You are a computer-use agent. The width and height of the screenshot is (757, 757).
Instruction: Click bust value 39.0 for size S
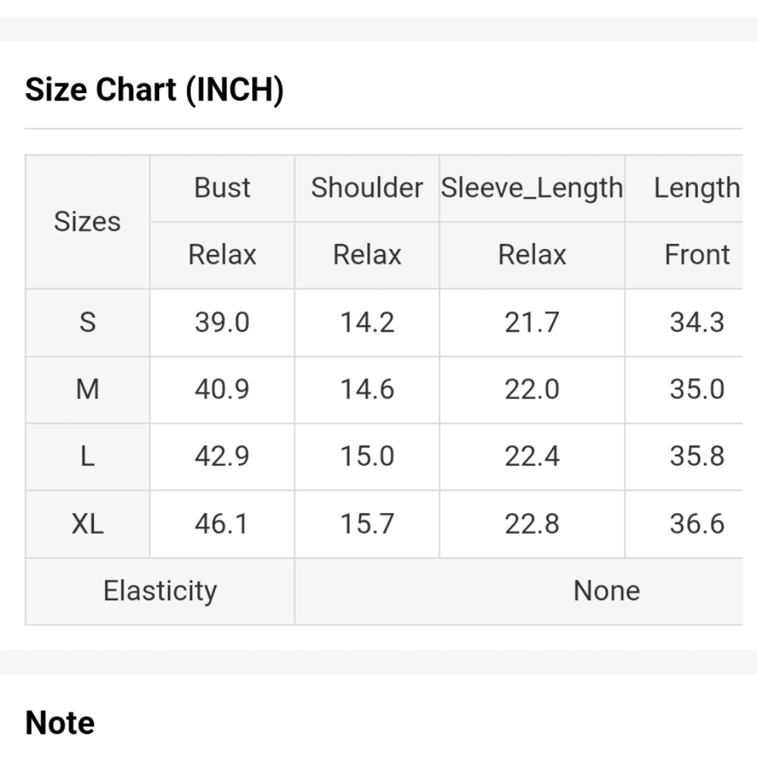click(222, 322)
